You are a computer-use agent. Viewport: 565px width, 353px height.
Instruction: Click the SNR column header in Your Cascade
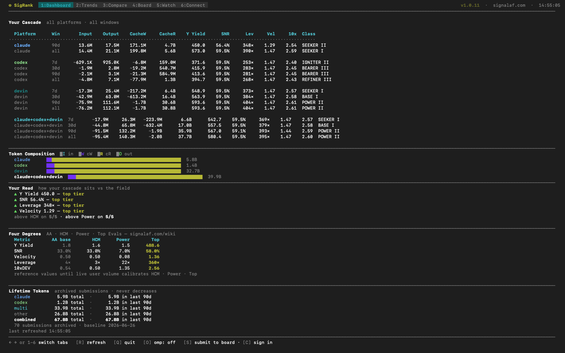(x=225, y=34)
